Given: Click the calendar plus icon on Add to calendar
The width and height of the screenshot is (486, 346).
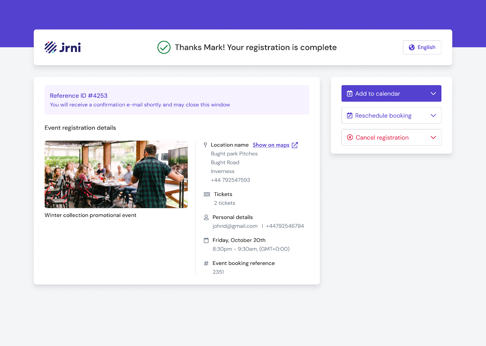Looking at the screenshot, I should click(350, 94).
